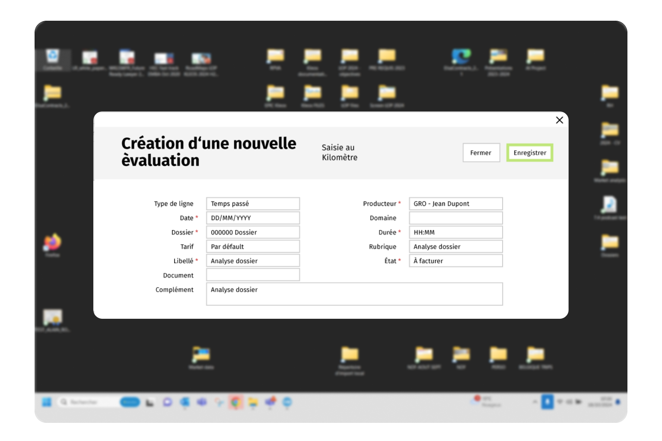Viewport: 662px width, 441px height.
Task: Open the Windows Start menu
Action: 47,402
